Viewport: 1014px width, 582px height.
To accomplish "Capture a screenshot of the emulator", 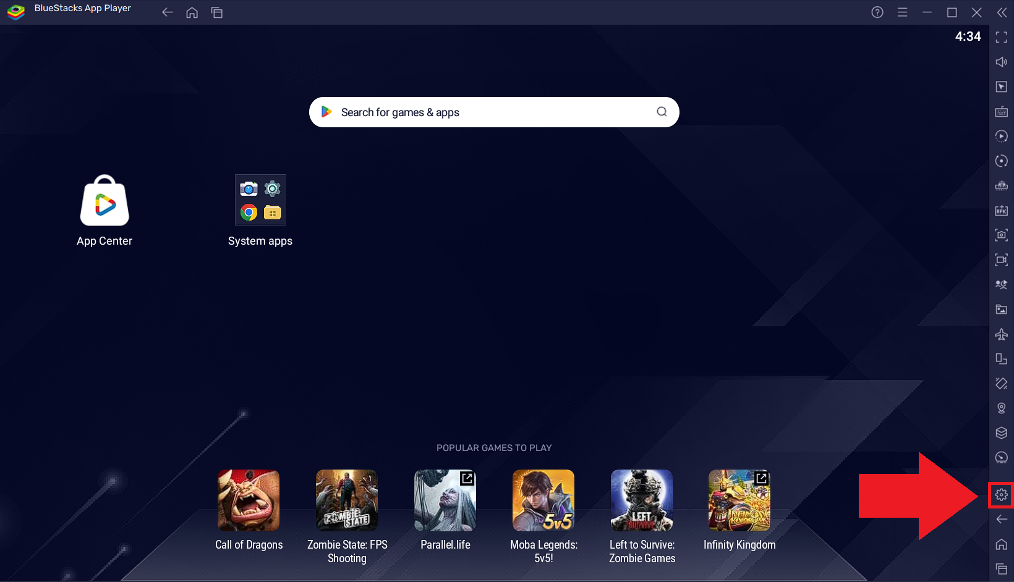I will click(x=1001, y=235).
